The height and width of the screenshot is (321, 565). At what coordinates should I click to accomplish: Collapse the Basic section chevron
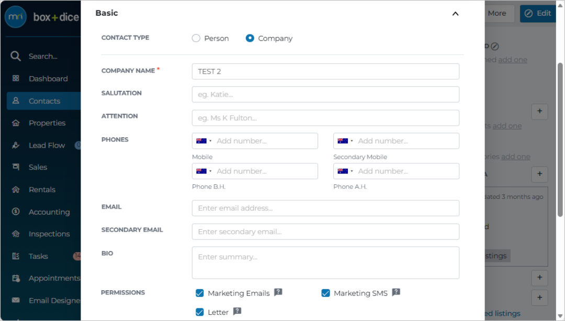click(456, 14)
